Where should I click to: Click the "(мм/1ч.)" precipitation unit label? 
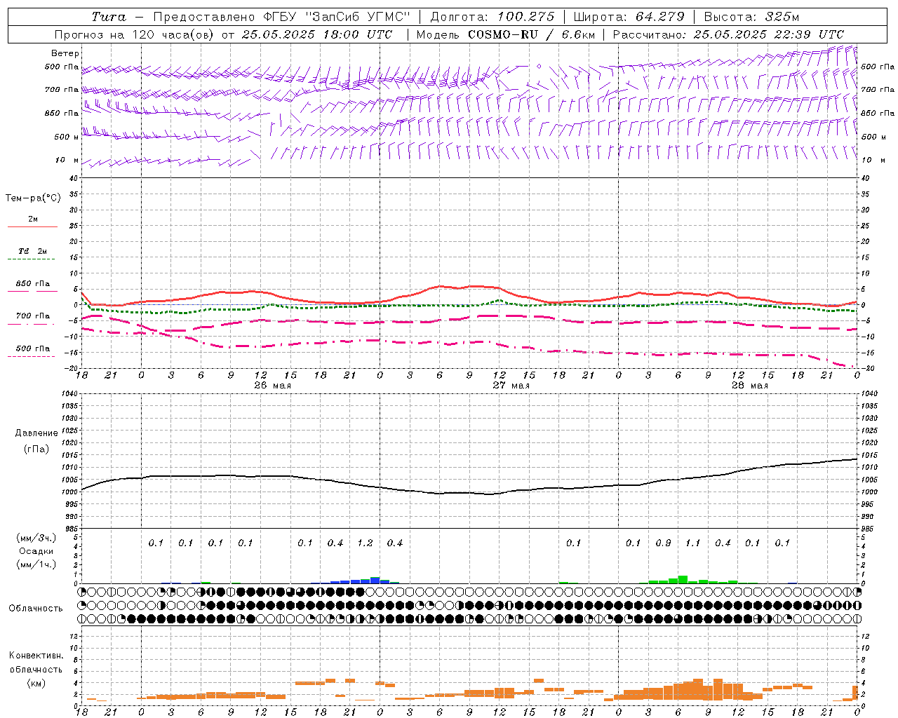(x=36, y=564)
